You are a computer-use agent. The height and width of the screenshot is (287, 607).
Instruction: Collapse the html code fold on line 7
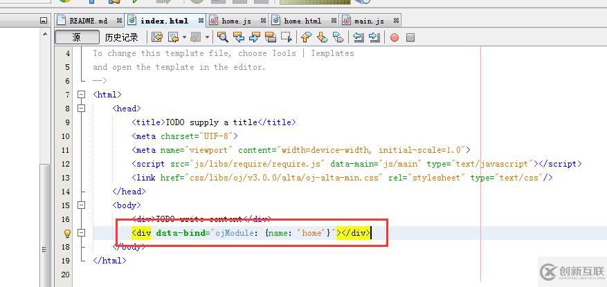(81, 94)
